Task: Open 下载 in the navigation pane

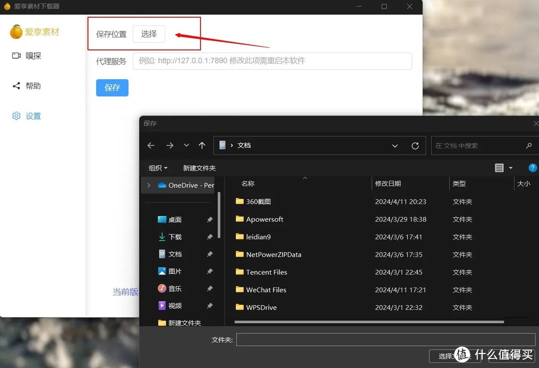Action: pyautogui.click(x=175, y=237)
